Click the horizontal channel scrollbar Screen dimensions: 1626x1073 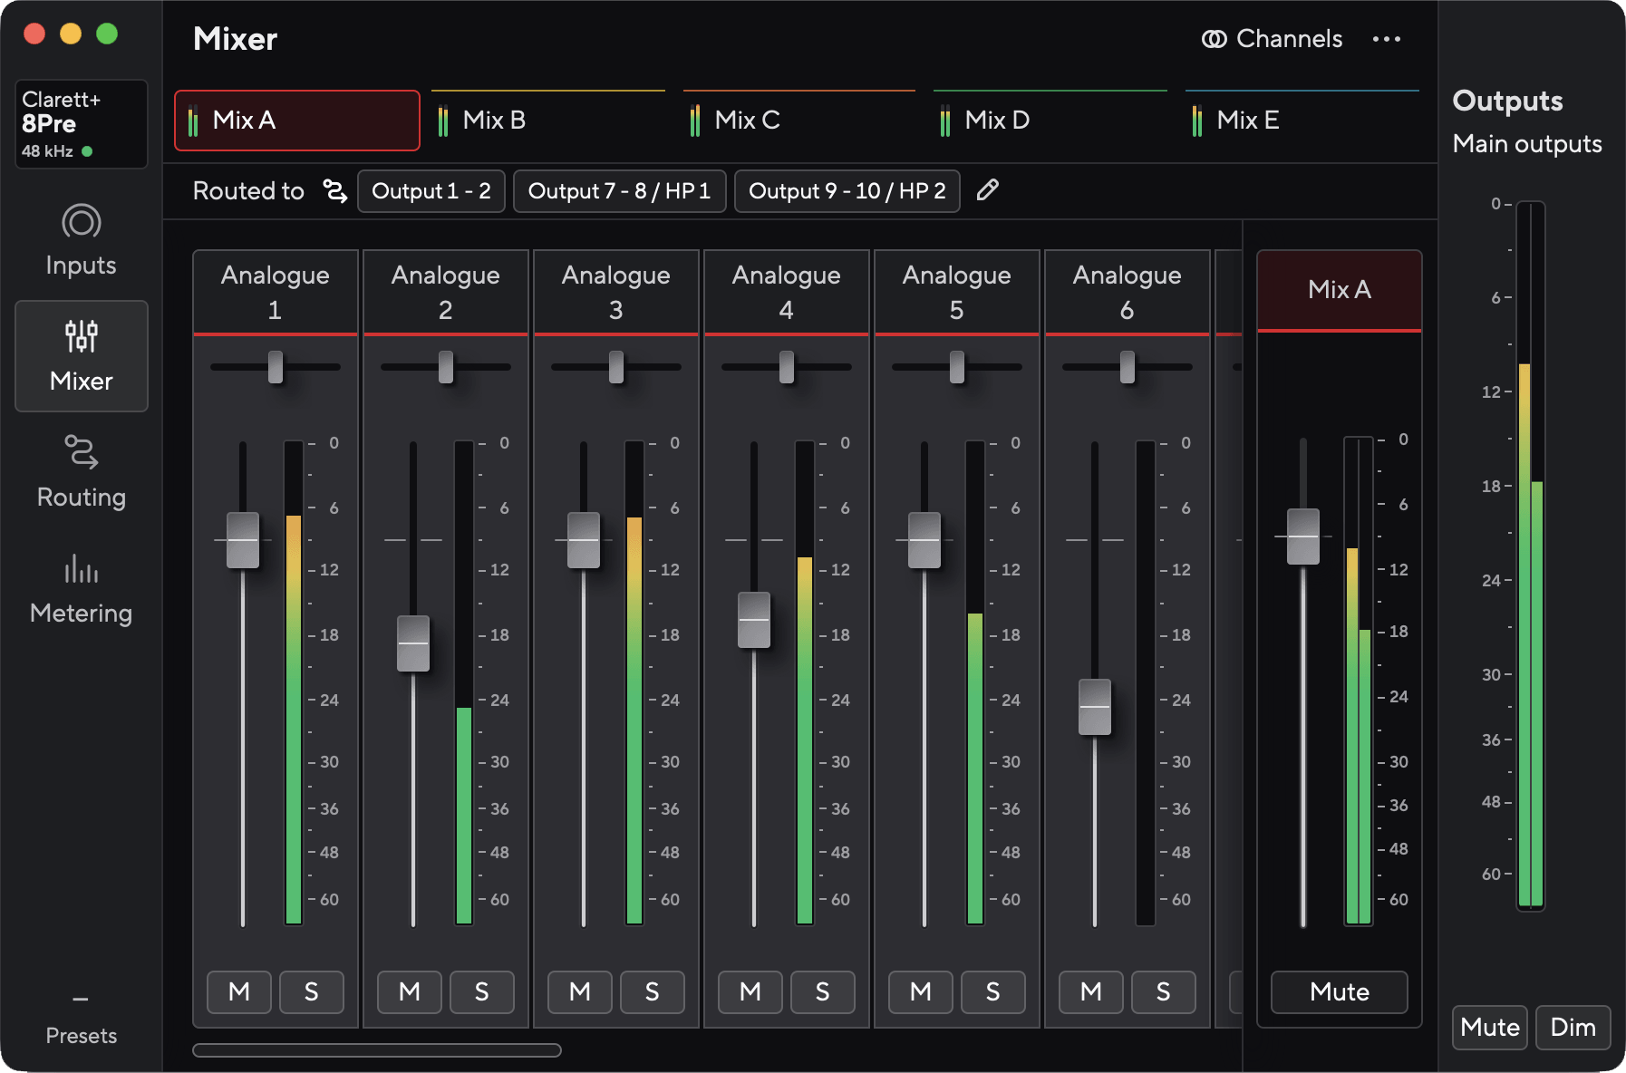click(x=377, y=1050)
